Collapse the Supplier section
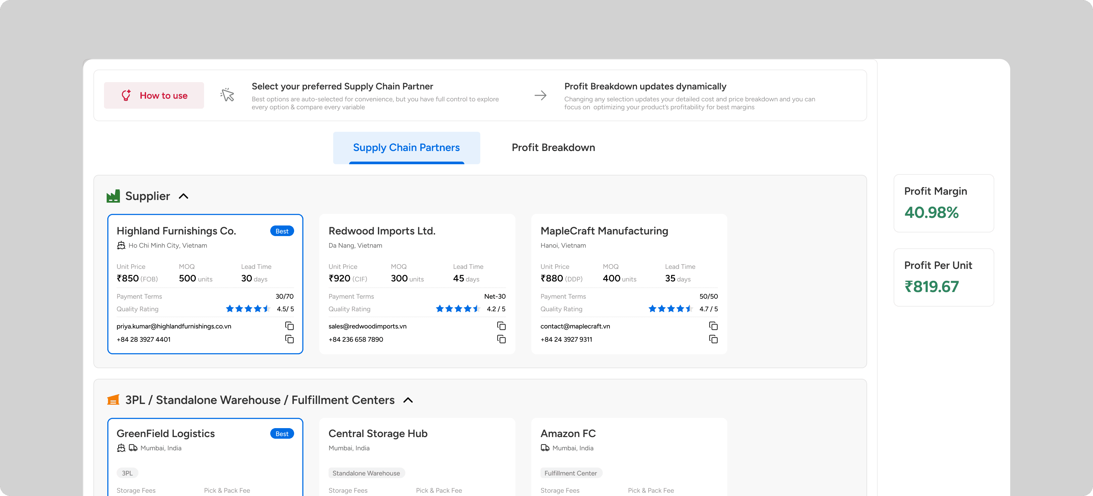 pos(183,196)
